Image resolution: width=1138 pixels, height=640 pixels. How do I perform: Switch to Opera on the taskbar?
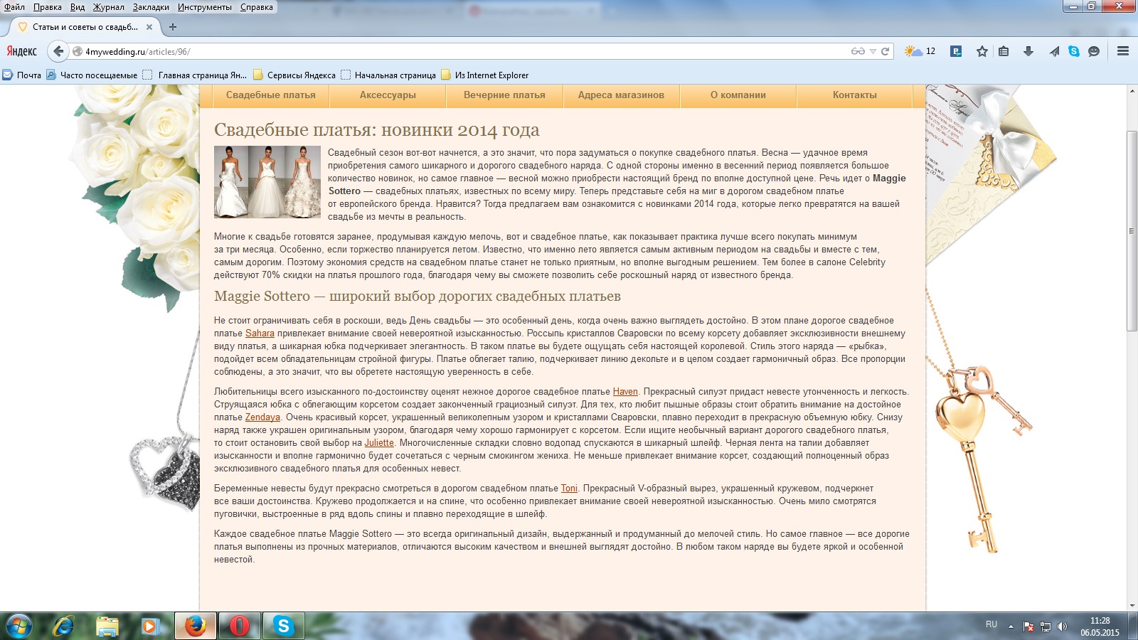(239, 626)
